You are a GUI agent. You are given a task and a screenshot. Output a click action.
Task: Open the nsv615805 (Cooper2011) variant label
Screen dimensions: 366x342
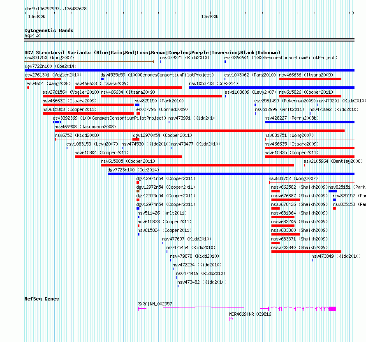128,161
